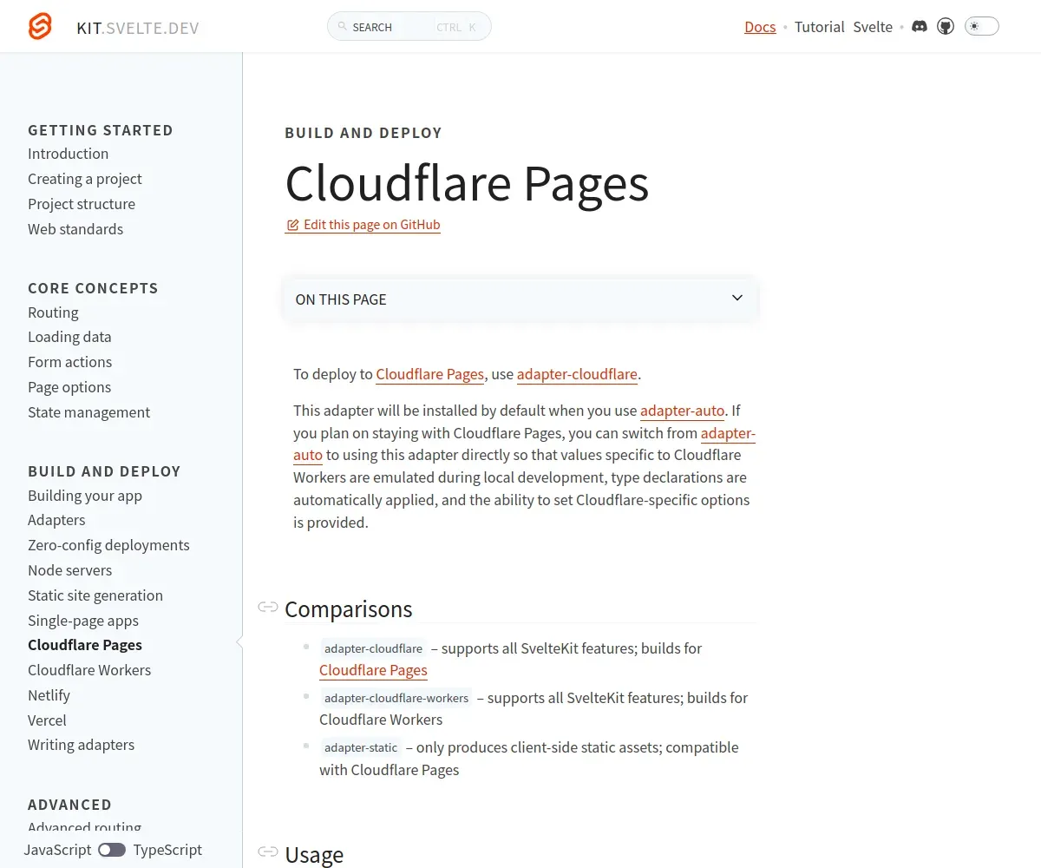Click the anchor link icon beside Comparisons
Viewport: 1041px width, 868px height.
point(268,608)
